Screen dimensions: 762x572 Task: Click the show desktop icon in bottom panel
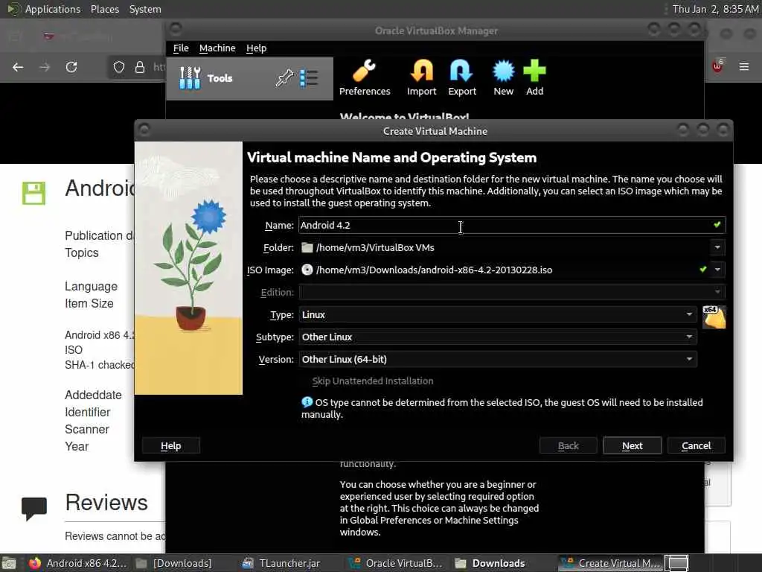point(8,563)
